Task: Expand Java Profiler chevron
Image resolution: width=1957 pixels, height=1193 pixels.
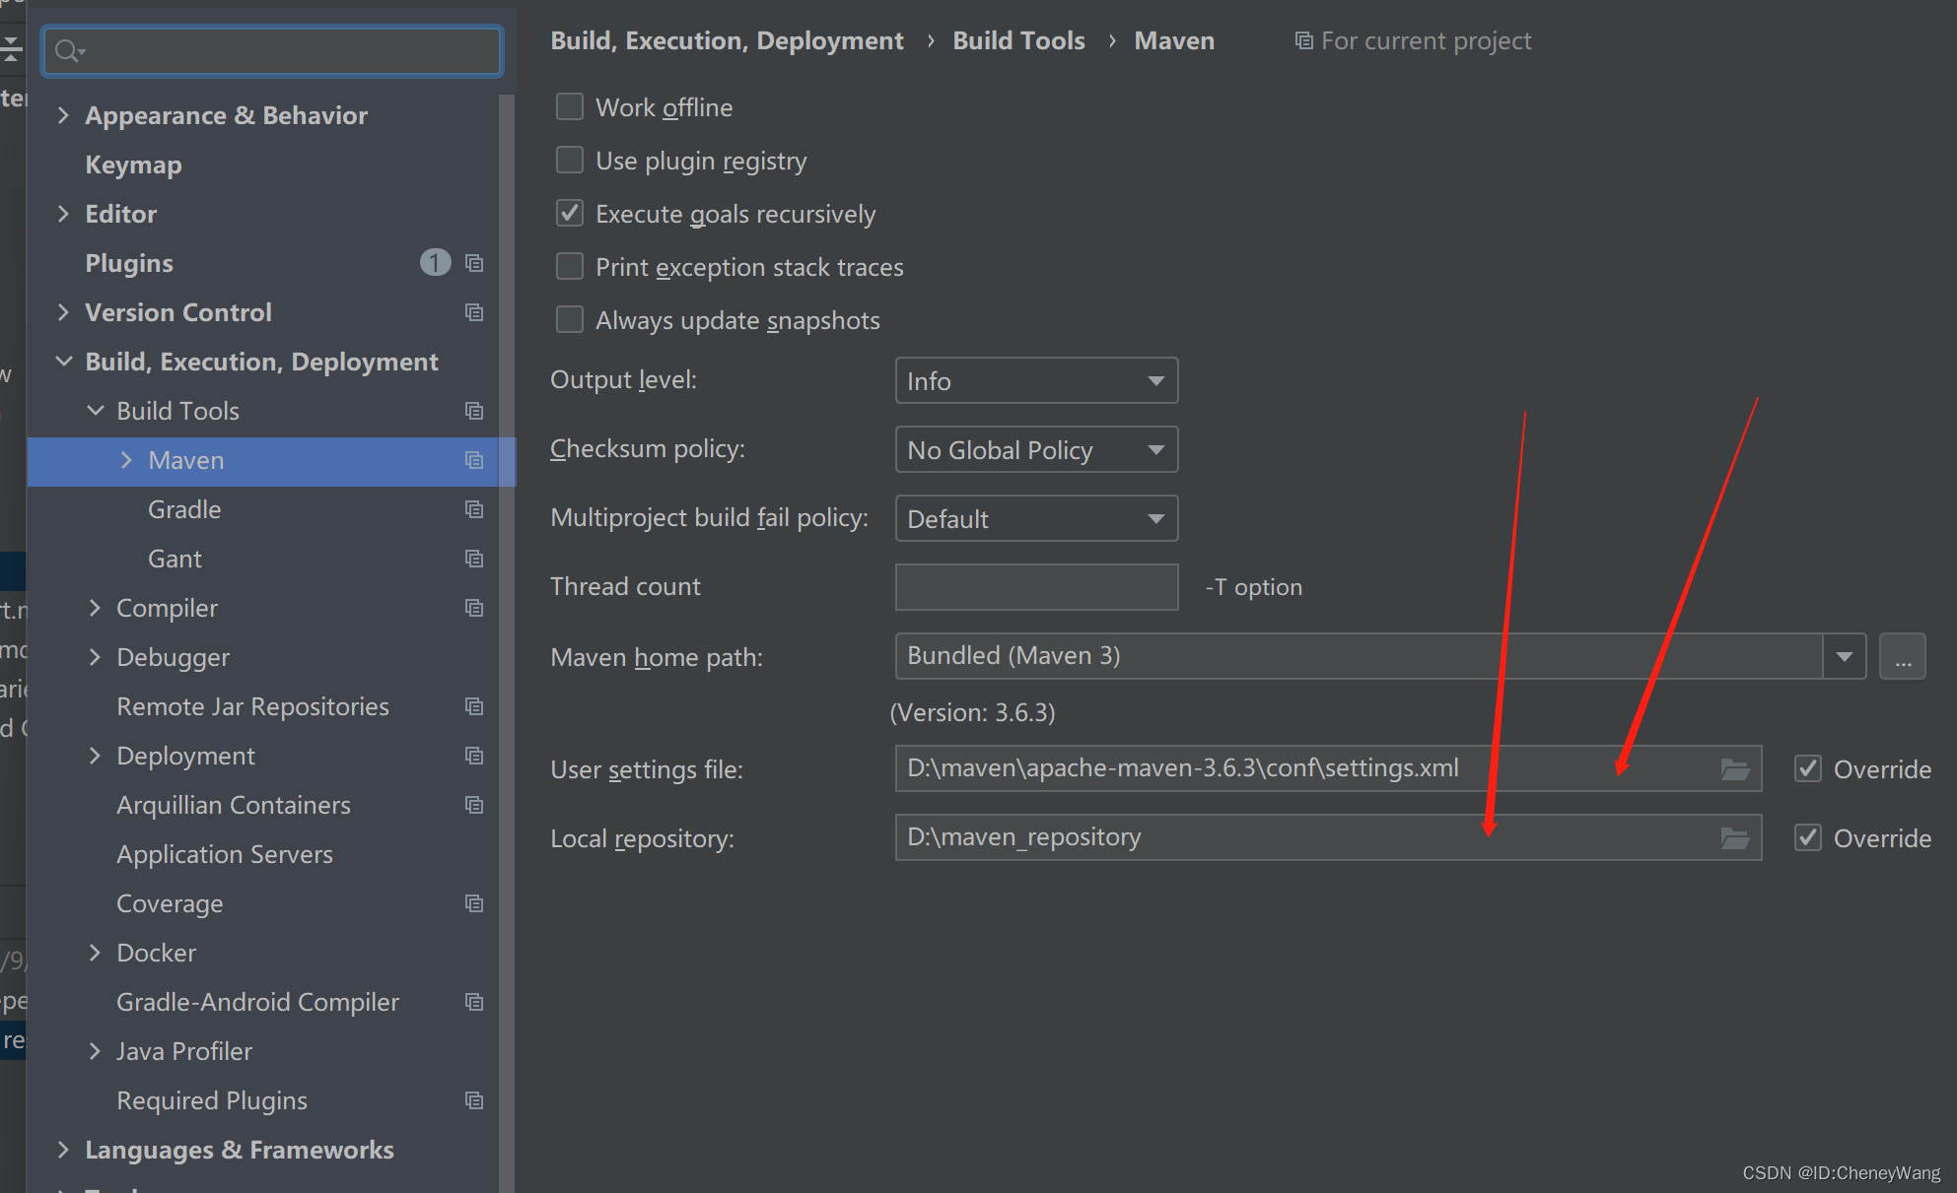Action: click(x=95, y=1051)
